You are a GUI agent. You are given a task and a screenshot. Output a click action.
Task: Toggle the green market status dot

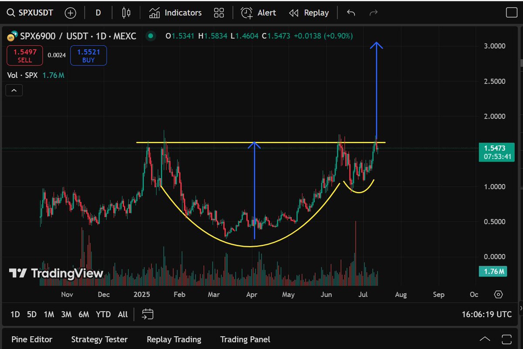point(151,36)
